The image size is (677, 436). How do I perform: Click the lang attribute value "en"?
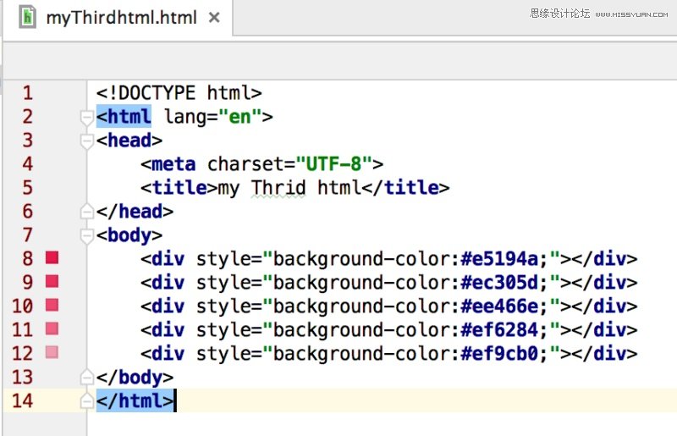pyautogui.click(x=240, y=117)
